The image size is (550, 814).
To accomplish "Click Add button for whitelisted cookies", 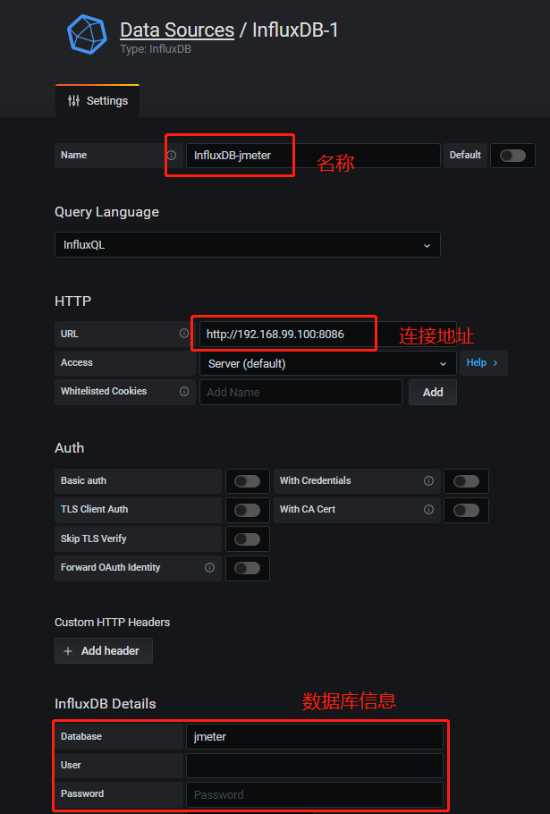I will [x=433, y=392].
